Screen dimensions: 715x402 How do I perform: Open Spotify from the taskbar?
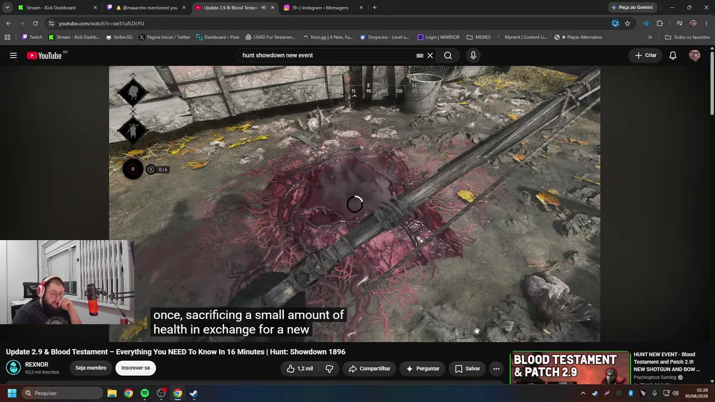[145, 393]
